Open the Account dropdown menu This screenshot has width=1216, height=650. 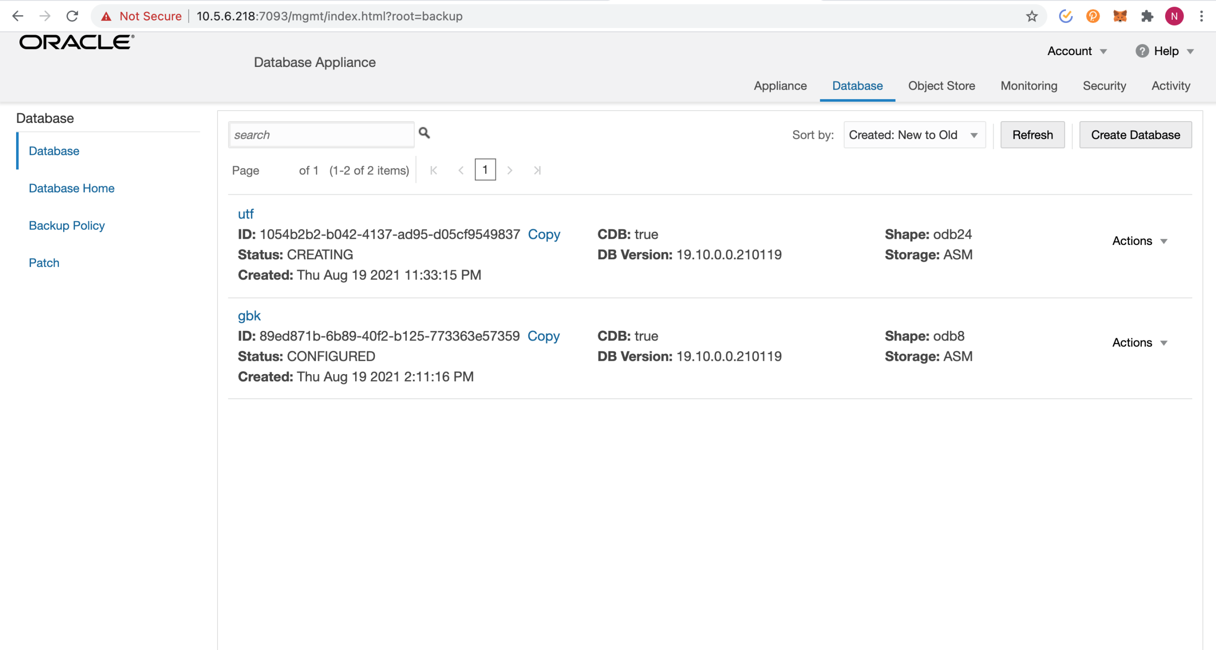pos(1077,51)
